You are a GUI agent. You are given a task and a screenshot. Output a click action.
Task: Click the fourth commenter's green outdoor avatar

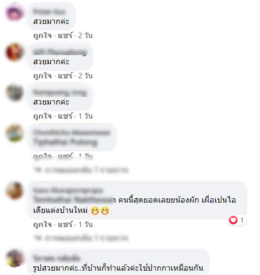tap(15, 133)
